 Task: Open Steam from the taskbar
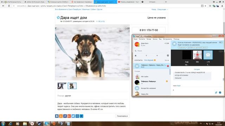(39, 124)
